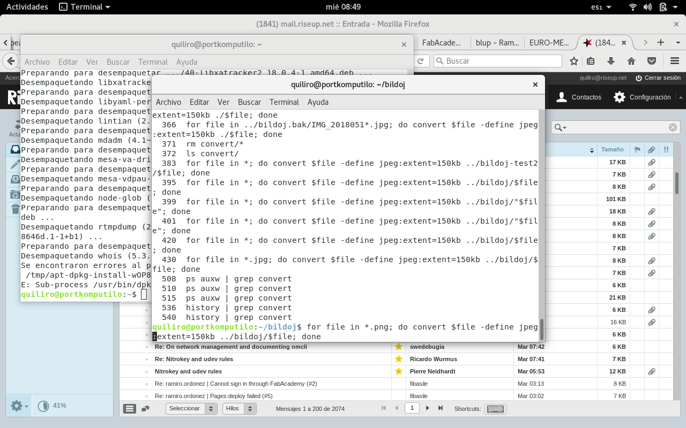Open the Hilos dropdown
The width and height of the screenshot is (686, 428).
click(x=240, y=409)
